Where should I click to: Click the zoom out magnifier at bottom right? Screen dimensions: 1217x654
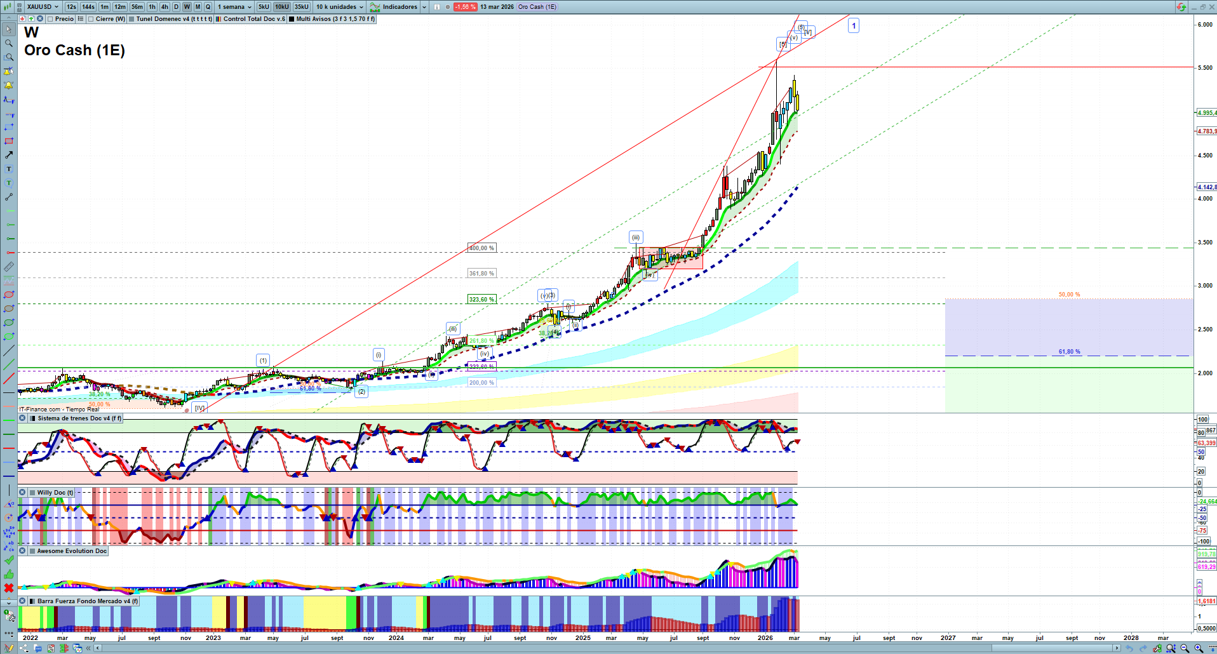tap(1185, 648)
